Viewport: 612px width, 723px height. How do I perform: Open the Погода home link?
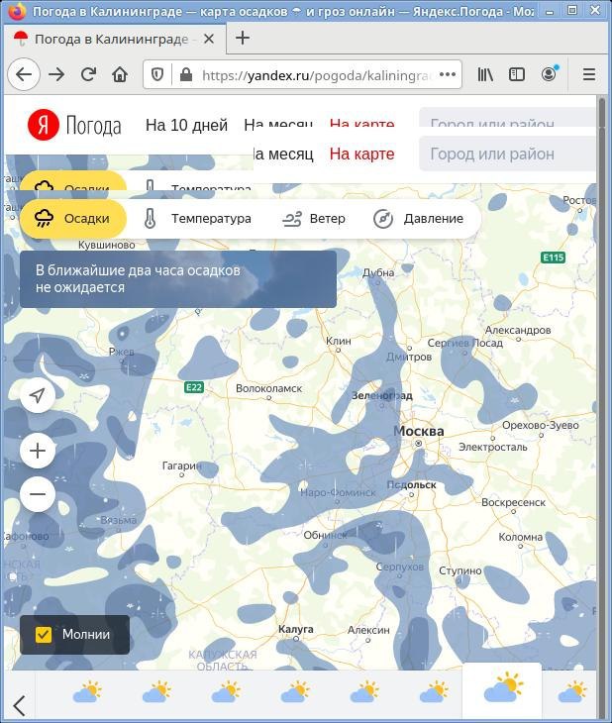point(94,126)
